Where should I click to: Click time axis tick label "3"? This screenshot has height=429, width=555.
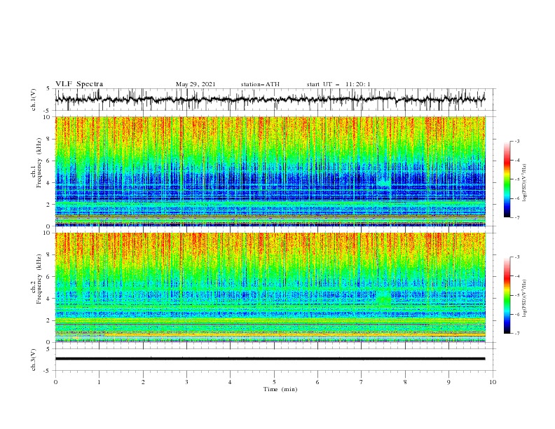pos(186,382)
